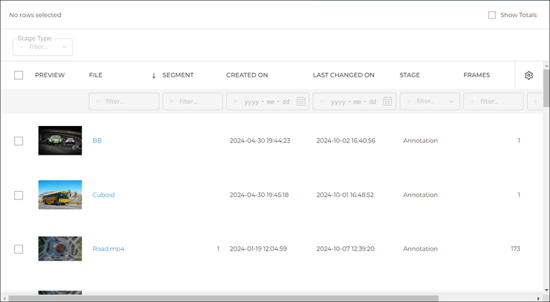Sort by the CREATED ON column header
The image size is (550, 302).
point(247,75)
